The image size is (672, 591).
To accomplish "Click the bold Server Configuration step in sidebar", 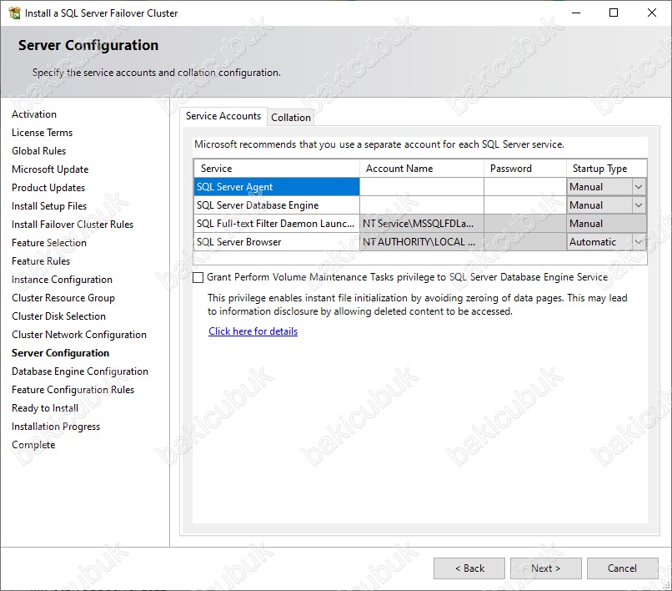I will [60, 353].
